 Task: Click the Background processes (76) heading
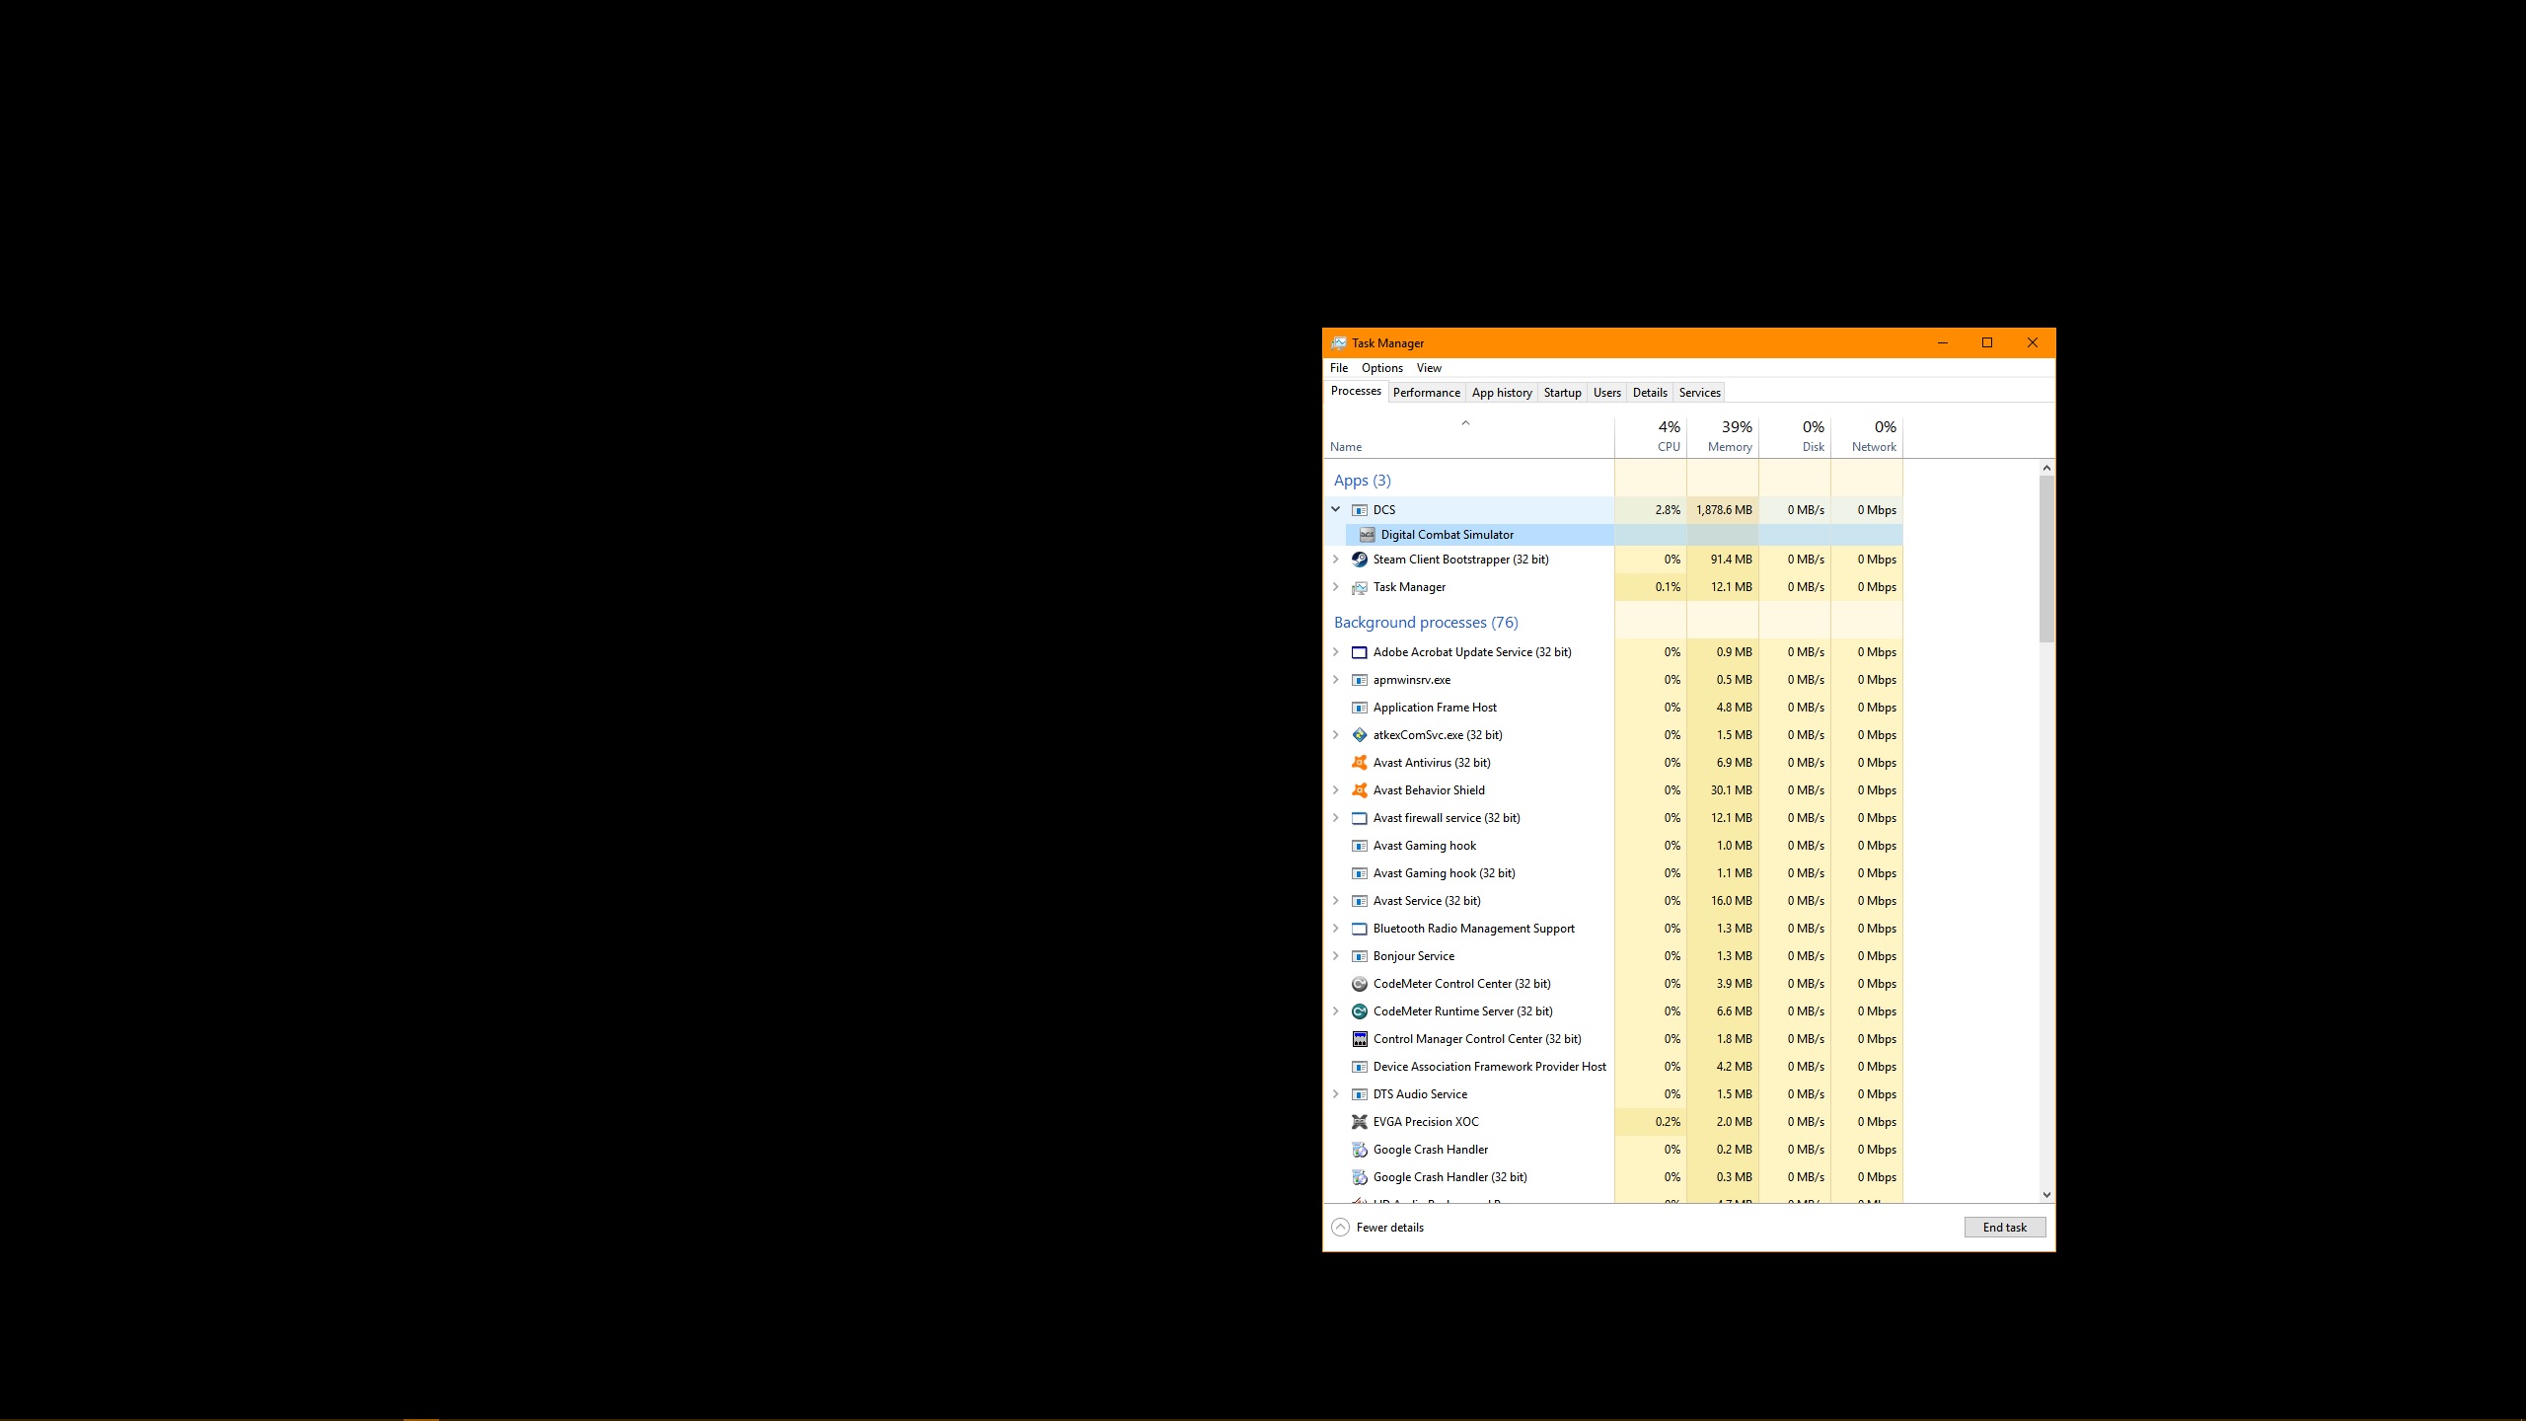tap(1426, 623)
